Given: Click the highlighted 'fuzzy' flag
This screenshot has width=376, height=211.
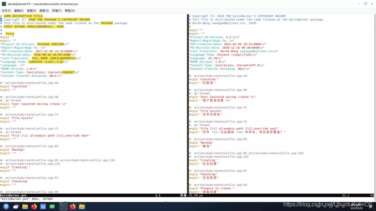Looking at the screenshot, I should point(10,34).
